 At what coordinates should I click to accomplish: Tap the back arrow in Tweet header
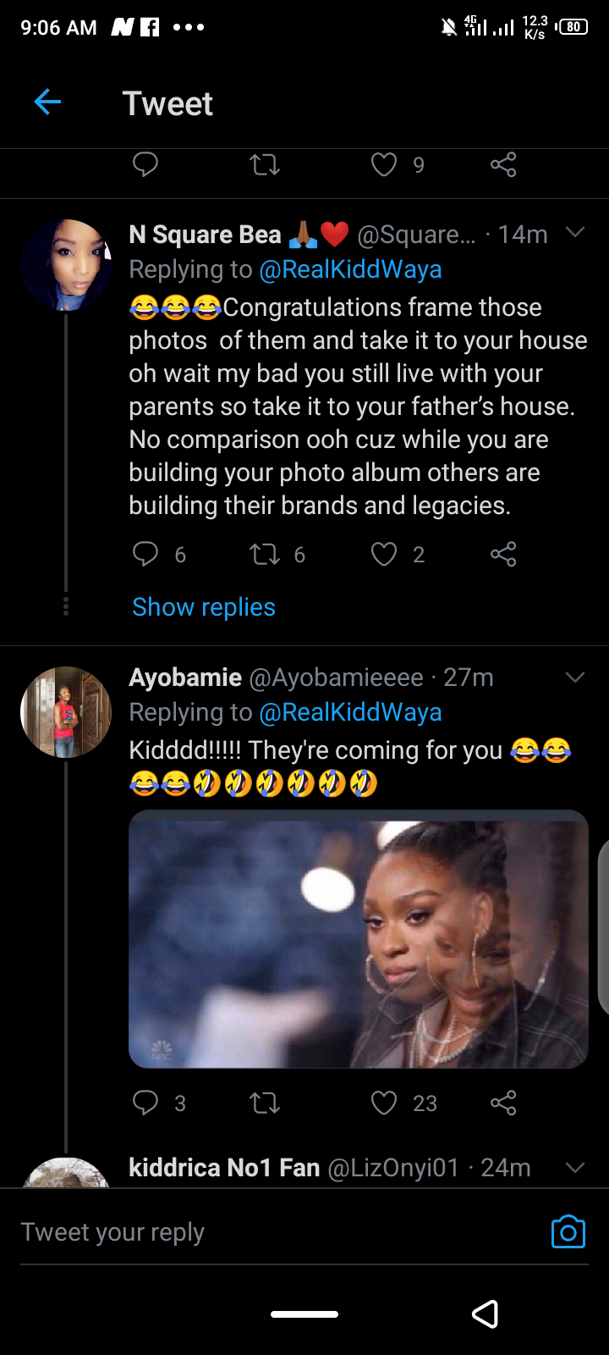pyautogui.click(x=47, y=102)
